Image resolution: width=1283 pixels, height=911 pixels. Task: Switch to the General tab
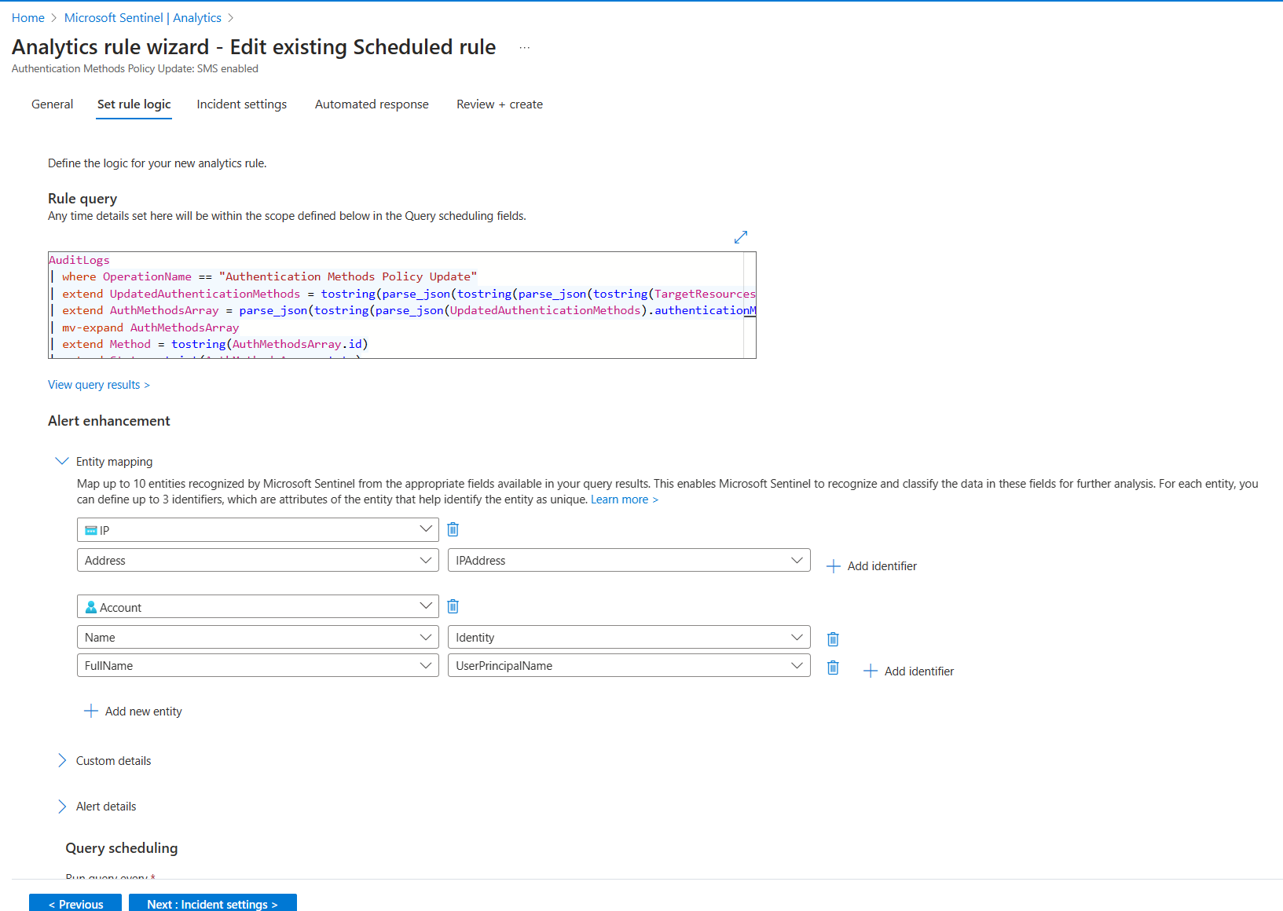point(52,104)
